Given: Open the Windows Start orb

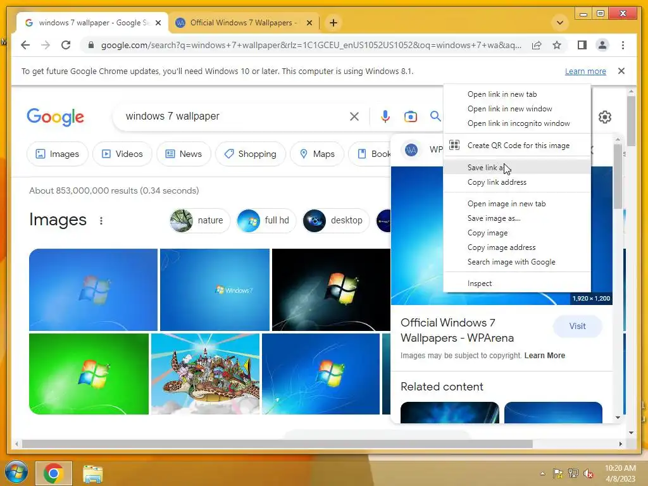Looking at the screenshot, I should 16,473.
